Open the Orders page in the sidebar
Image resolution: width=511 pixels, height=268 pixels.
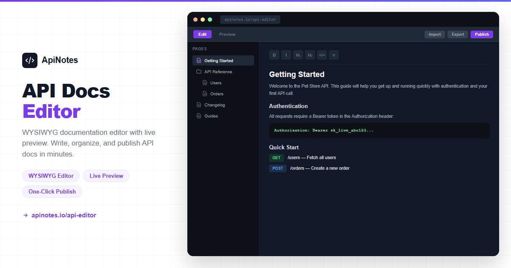coord(217,94)
